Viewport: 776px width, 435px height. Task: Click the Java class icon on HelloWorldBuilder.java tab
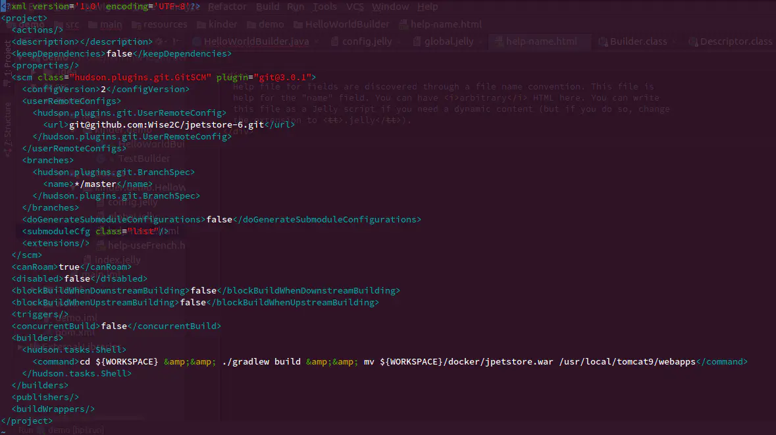197,41
